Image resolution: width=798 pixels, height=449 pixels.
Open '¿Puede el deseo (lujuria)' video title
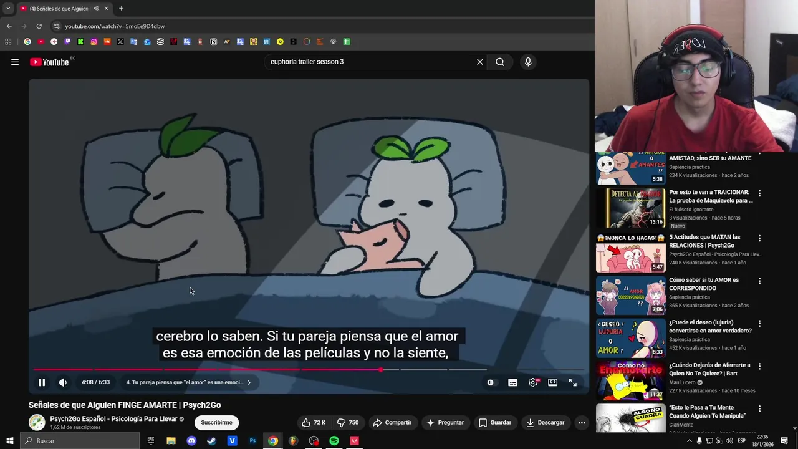(x=710, y=326)
